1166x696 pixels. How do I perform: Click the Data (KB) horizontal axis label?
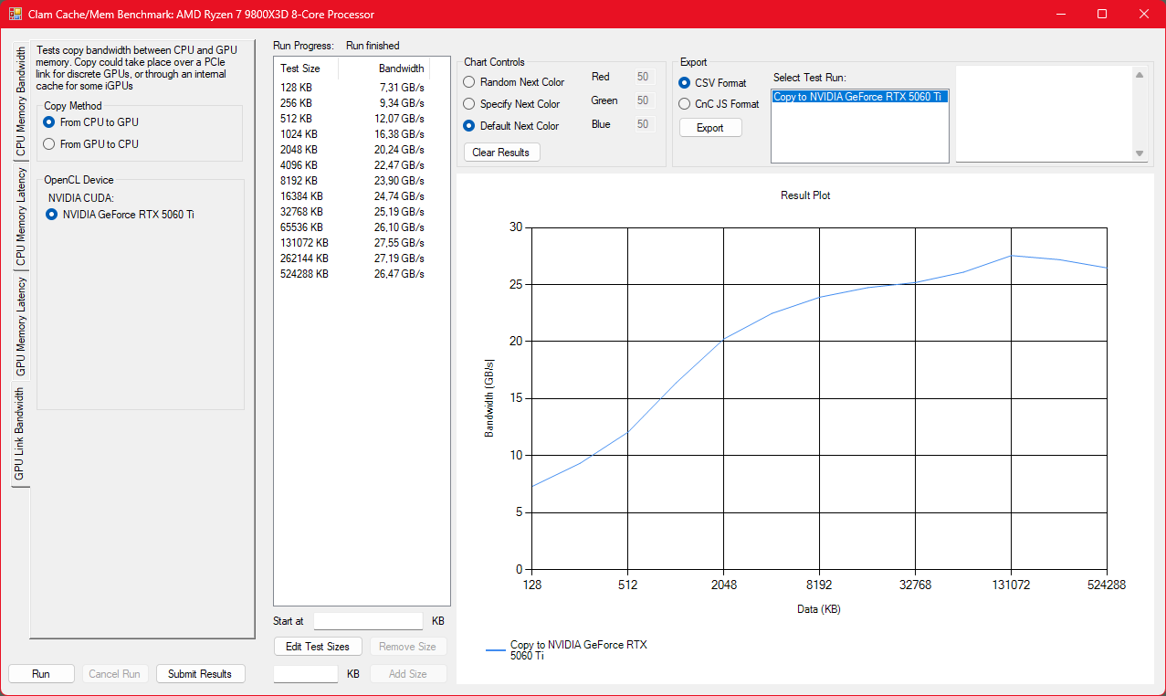point(818,609)
